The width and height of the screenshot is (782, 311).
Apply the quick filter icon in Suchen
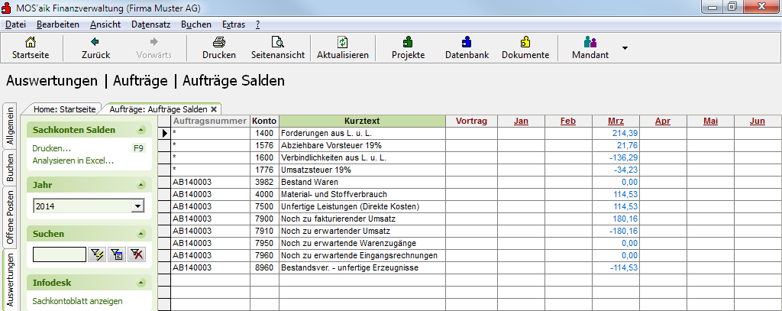point(97,254)
